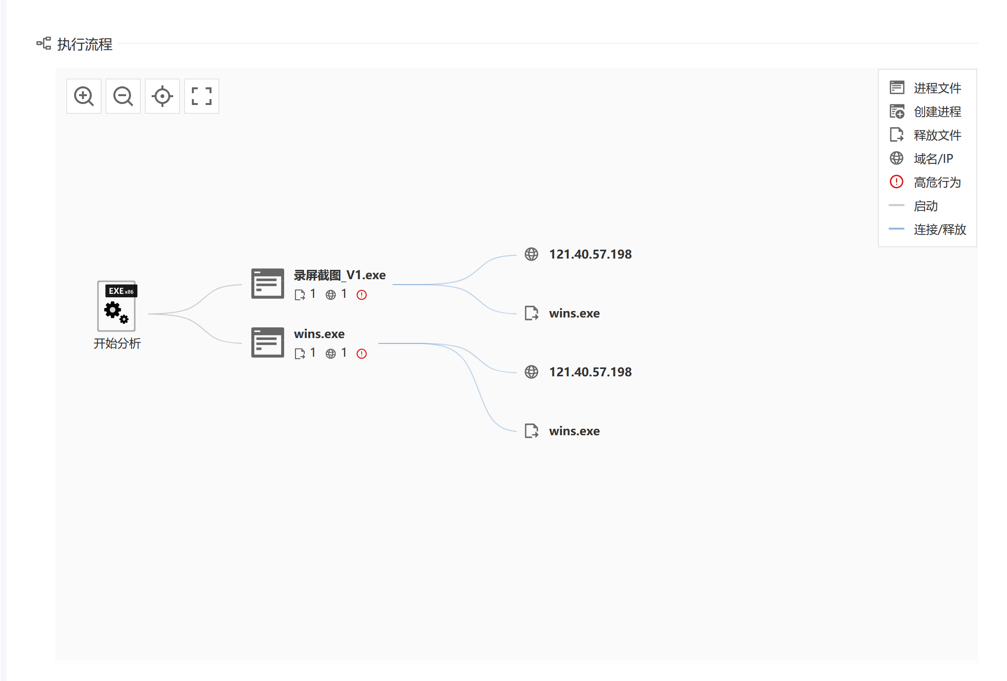1007x681 pixels.
Task: Select the 录屏截图_V1.exe process label
Action: click(x=340, y=275)
